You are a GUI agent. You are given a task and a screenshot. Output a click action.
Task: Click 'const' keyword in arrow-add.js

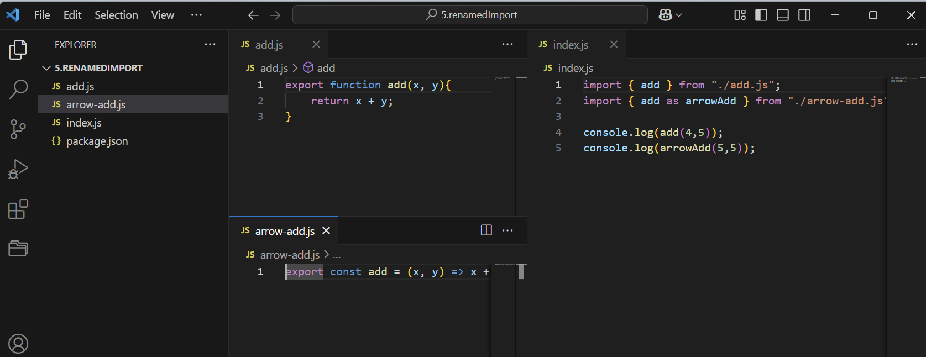[x=346, y=272]
